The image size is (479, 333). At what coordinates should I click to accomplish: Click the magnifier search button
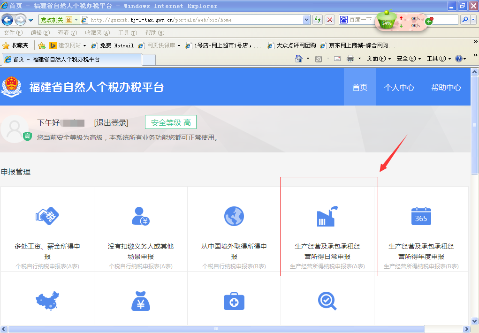point(465,20)
